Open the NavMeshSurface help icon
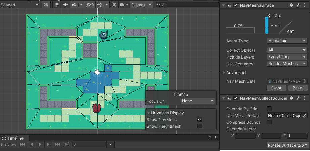Screen dimensions: 310x151 (291, 5)
